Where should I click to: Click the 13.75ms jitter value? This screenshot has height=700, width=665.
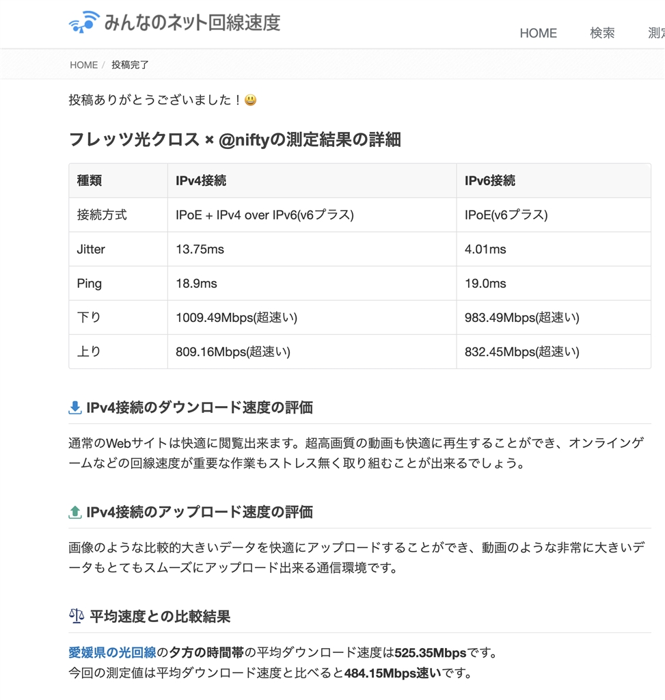click(200, 249)
